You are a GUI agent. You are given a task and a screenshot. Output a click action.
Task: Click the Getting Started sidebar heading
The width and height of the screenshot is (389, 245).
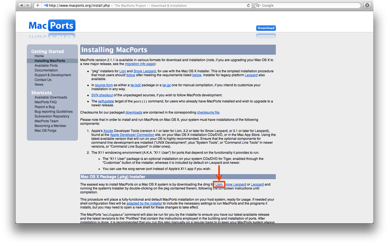point(47,52)
